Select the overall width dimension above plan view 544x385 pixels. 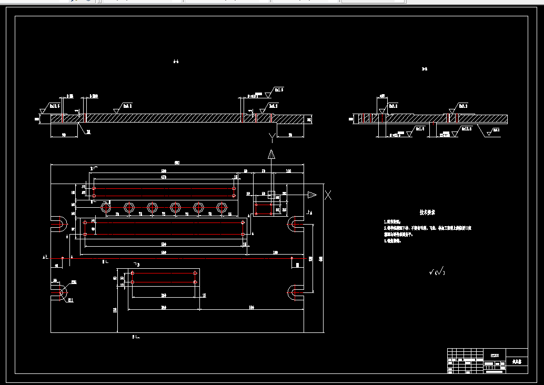pyautogui.click(x=177, y=163)
